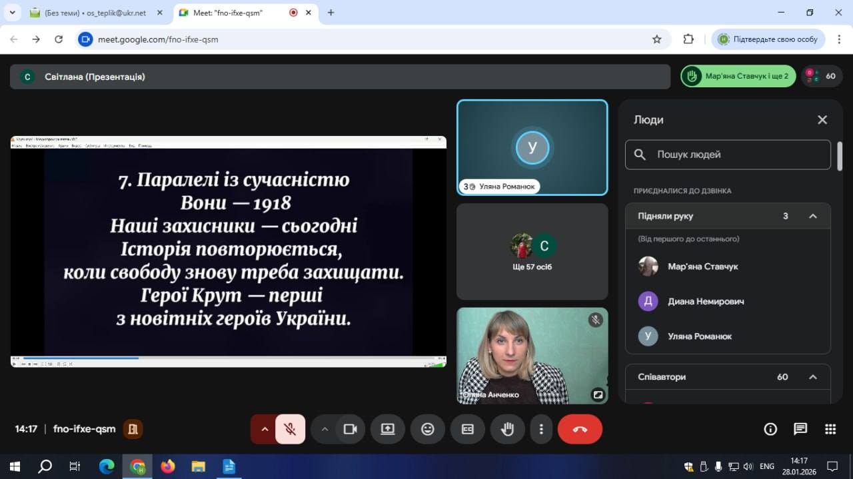Switch to the ukr.net mail tab
853x479 pixels.
[x=97, y=13]
